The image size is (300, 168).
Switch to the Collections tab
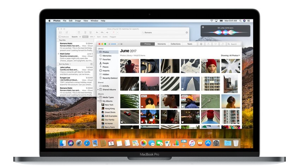(x=175, y=44)
